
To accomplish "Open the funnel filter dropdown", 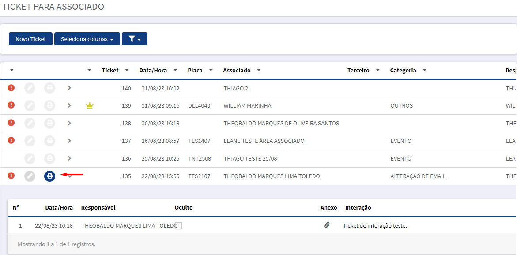I will click(135, 39).
